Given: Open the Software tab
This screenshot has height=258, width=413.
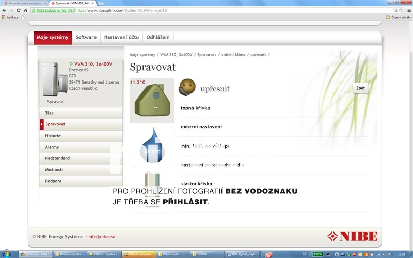Looking at the screenshot, I should [x=86, y=37].
